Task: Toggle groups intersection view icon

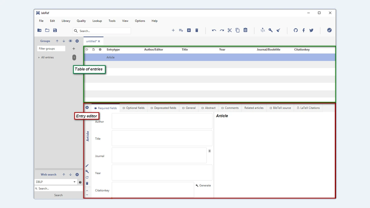Action: [x=71, y=41]
